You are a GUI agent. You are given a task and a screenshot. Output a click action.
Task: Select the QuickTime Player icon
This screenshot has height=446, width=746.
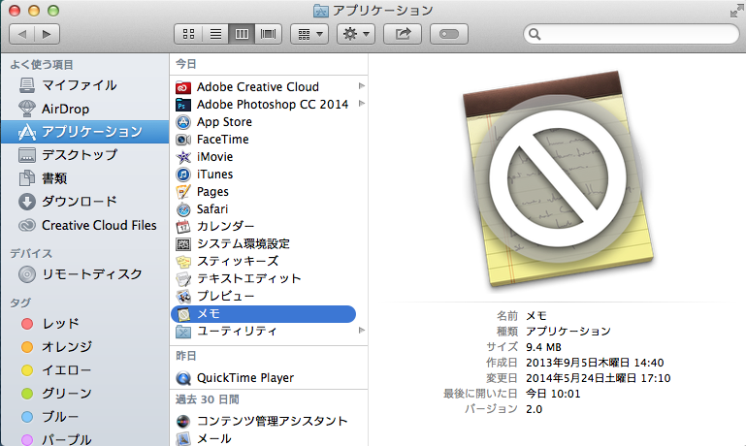[183, 378]
